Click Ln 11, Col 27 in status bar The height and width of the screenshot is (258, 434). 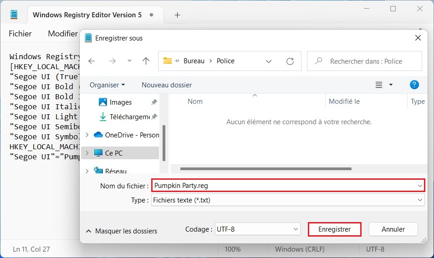click(x=31, y=249)
